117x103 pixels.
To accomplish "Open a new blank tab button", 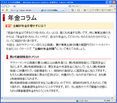I will click(x=67, y=10).
